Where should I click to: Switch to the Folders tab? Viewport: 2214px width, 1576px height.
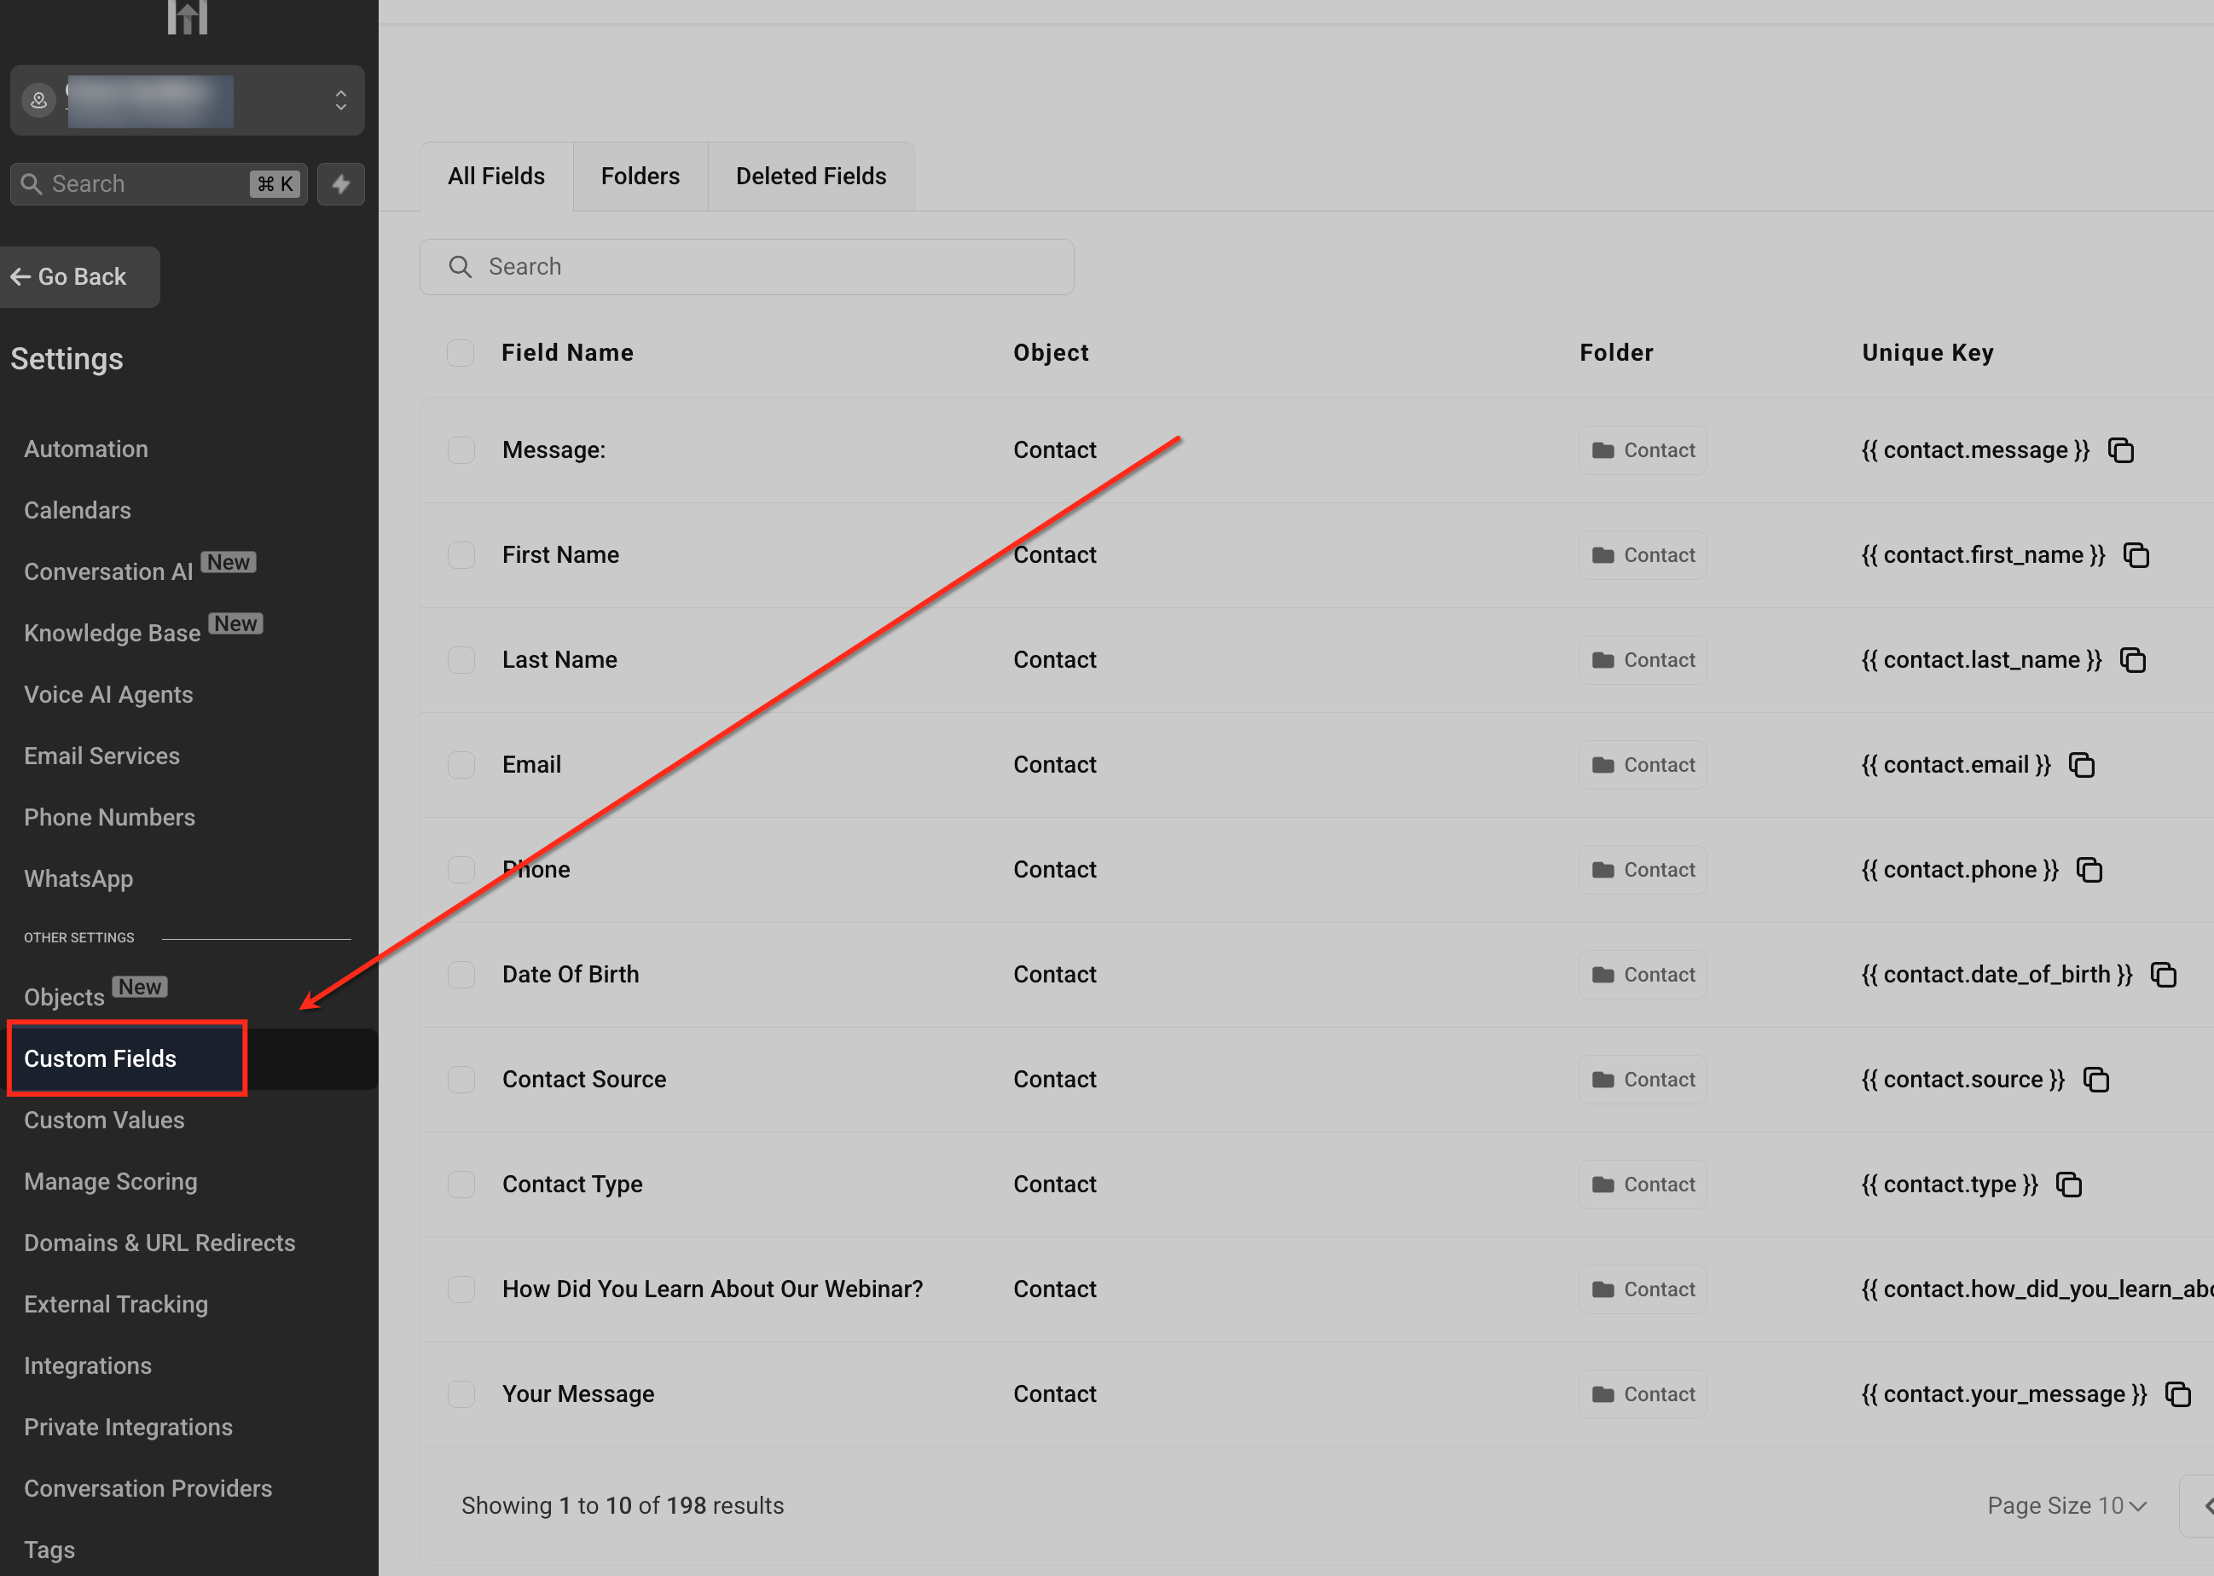pos(640,176)
